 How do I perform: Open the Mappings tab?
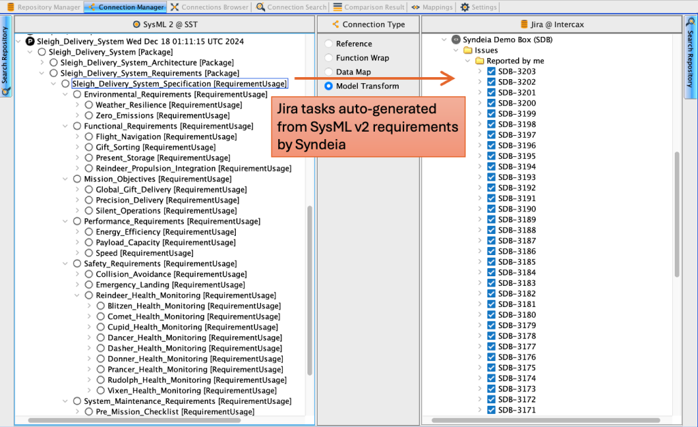(x=431, y=7)
